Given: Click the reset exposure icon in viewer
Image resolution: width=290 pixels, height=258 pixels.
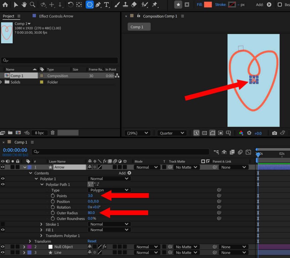Looking at the screenshot, I should pos(249,133).
